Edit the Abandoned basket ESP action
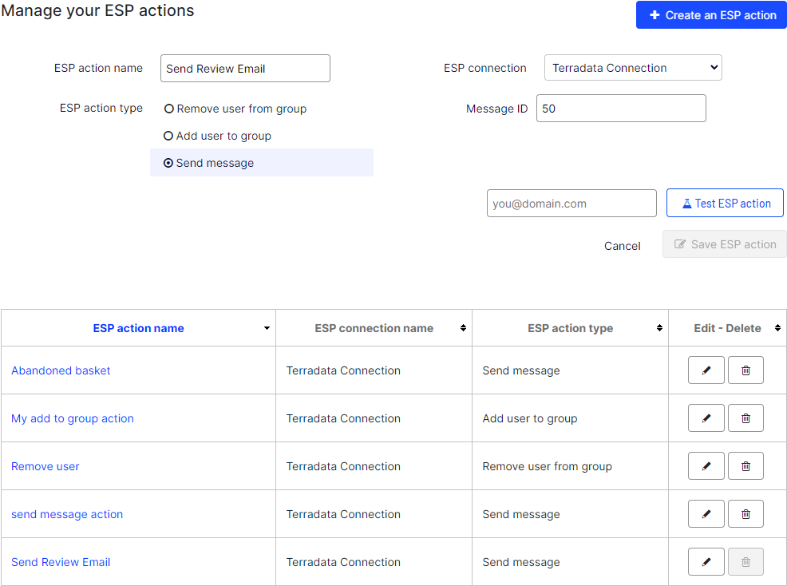The height and width of the screenshot is (586, 787). click(x=706, y=370)
